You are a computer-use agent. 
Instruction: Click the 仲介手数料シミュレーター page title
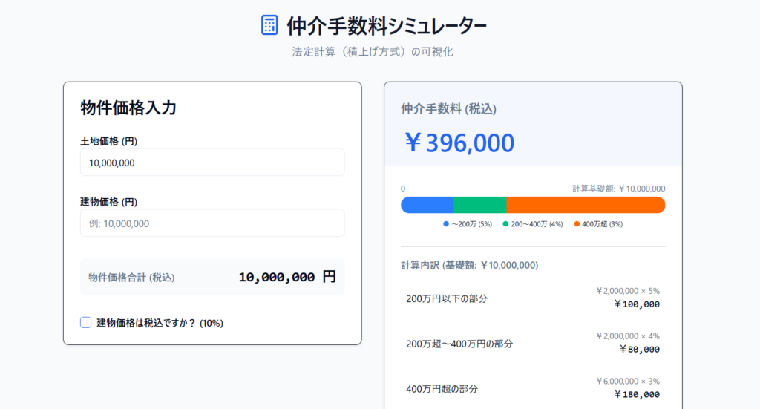pyautogui.click(x=387, y=26)
